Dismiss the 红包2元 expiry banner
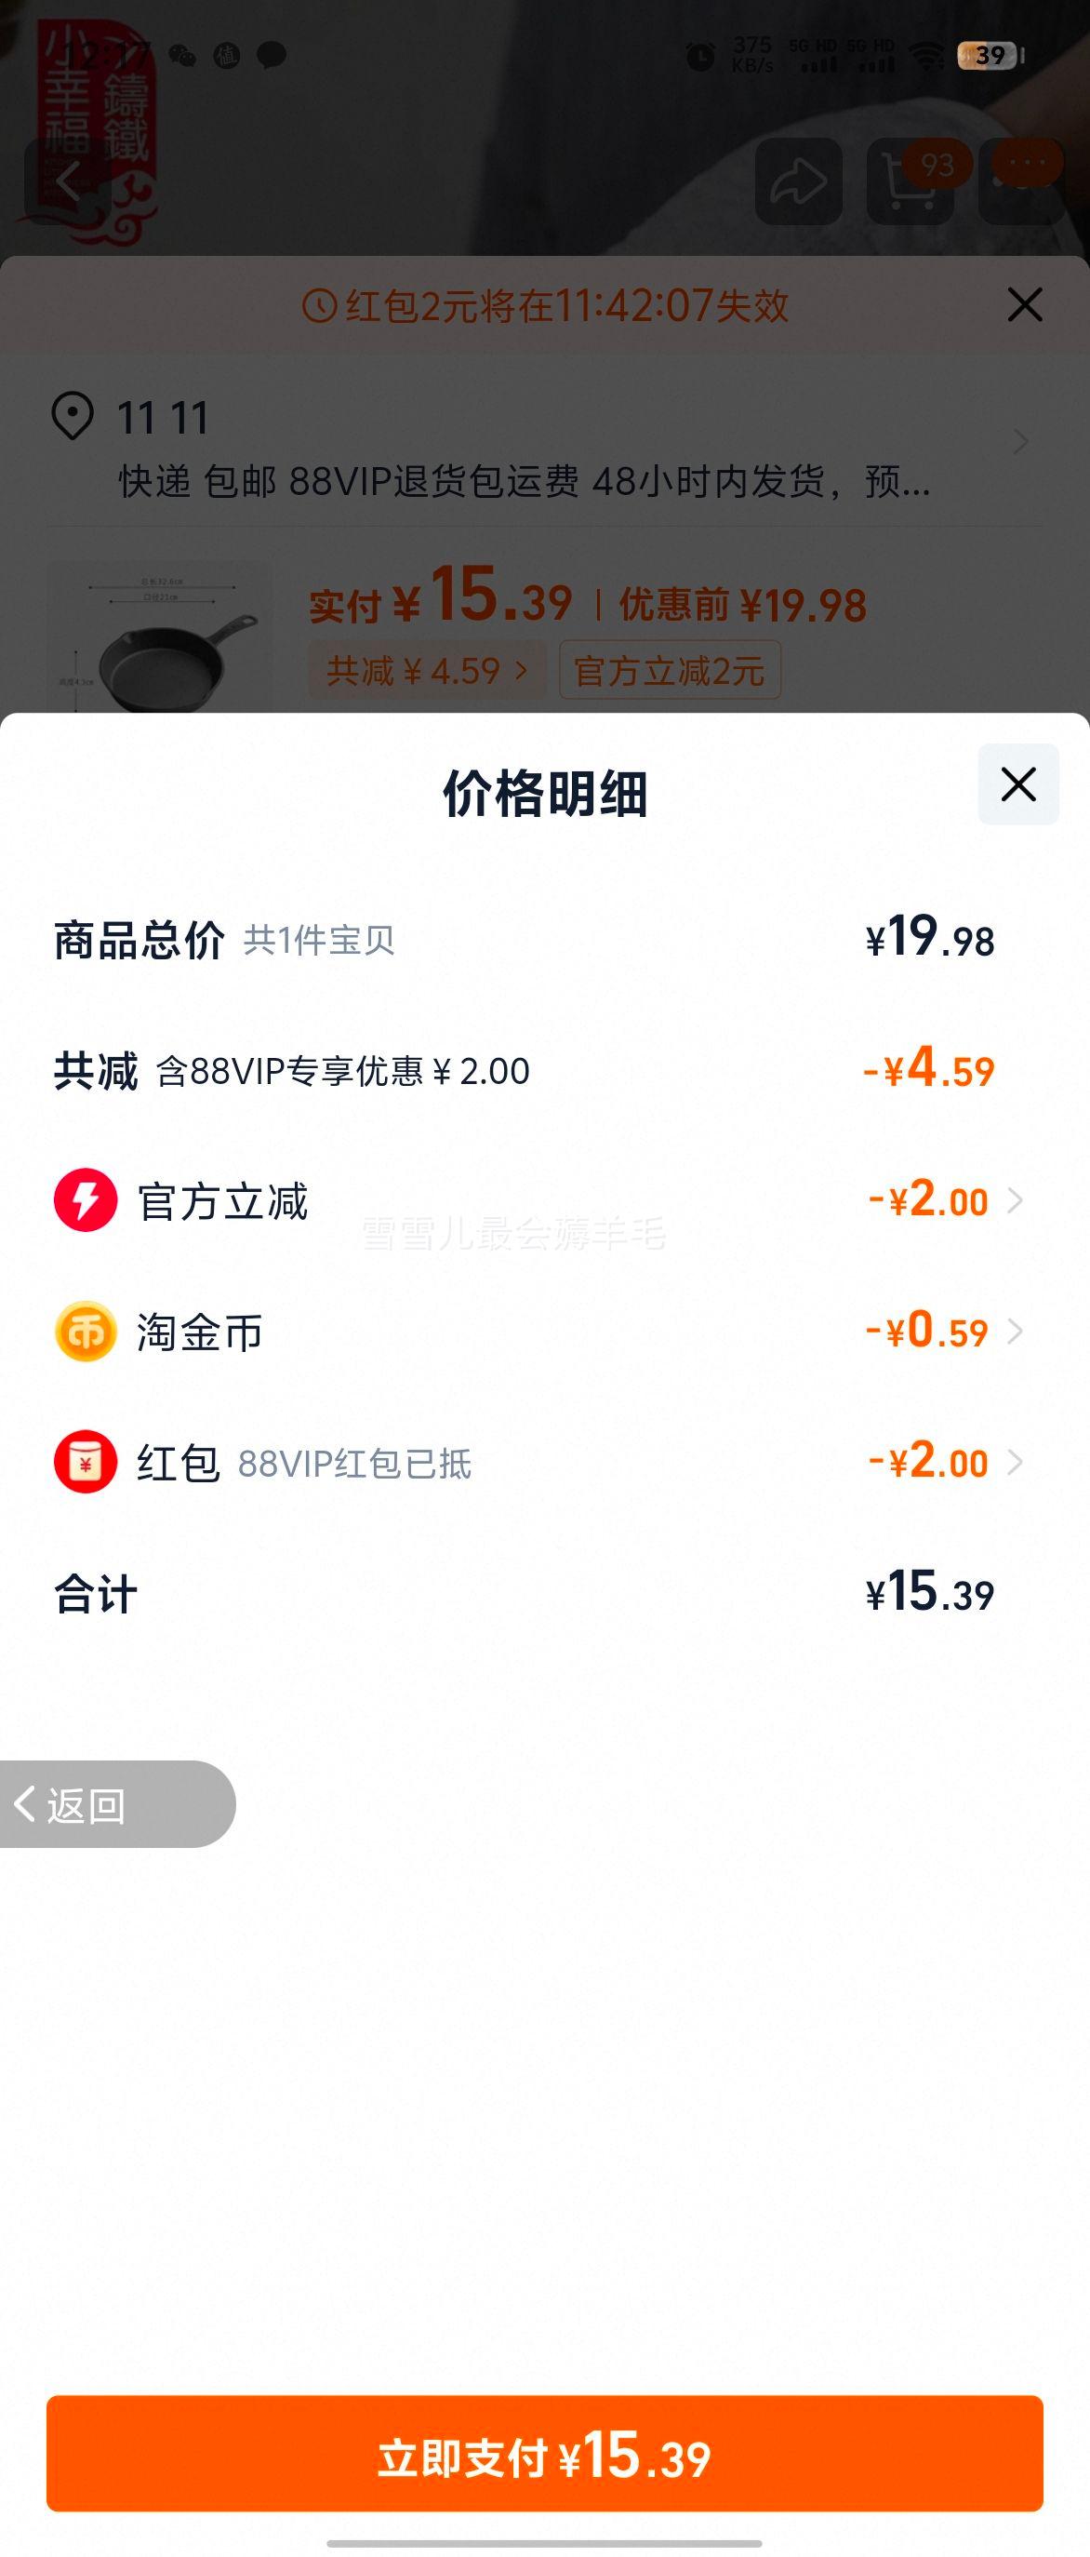Viewport: 1090px width, 2557px height. [1025, 304]
